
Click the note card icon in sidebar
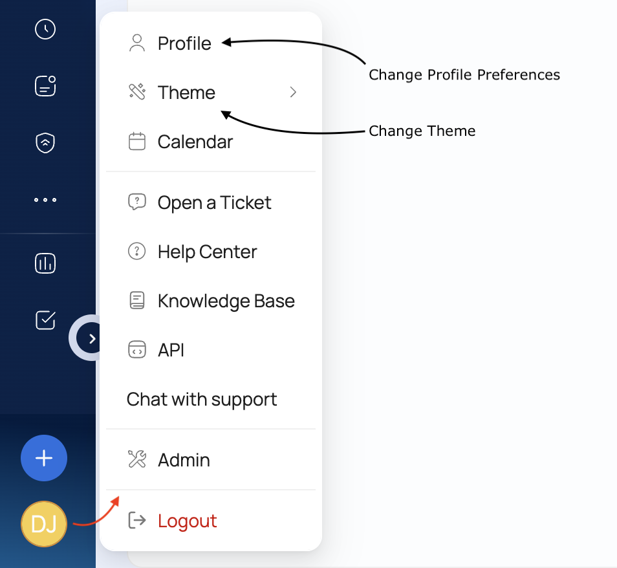tap(45, 86)
